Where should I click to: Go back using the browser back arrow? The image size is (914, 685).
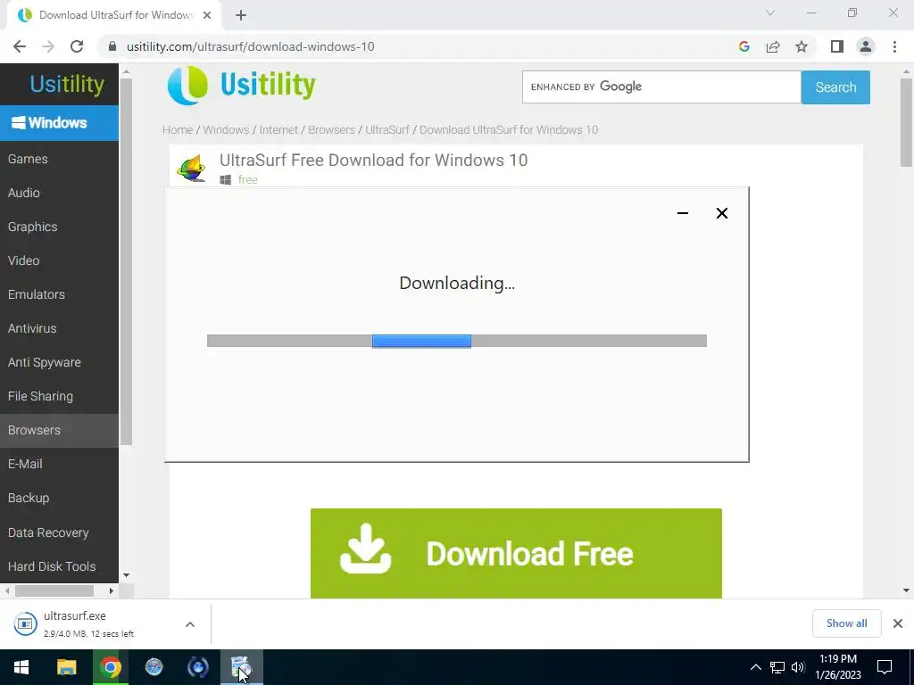20,46
